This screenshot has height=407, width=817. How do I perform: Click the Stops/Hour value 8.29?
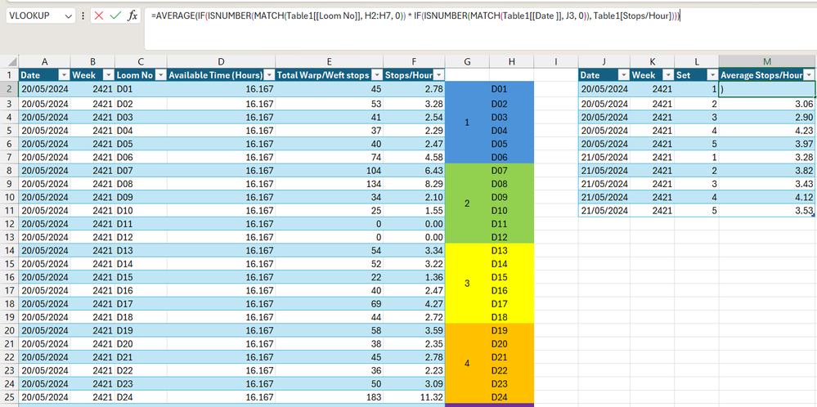click(415, 184)
